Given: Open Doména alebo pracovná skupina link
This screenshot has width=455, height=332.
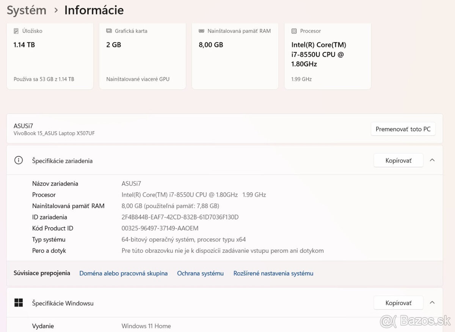Looking at the screenshot, I should [x=123, y=273].
